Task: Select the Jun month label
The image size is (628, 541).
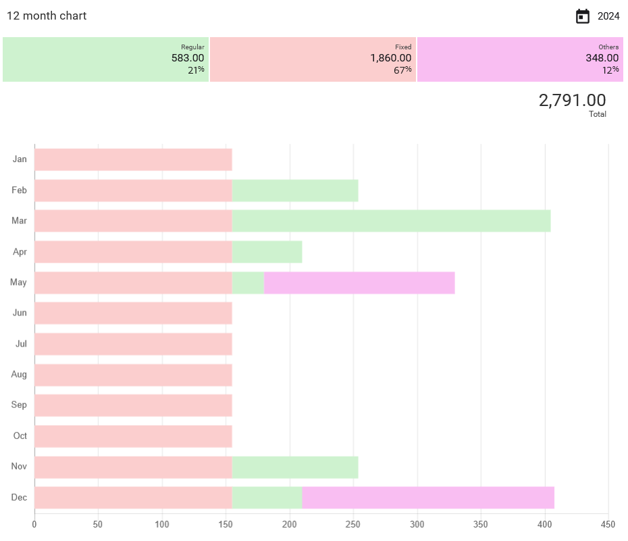Action: 19,313
